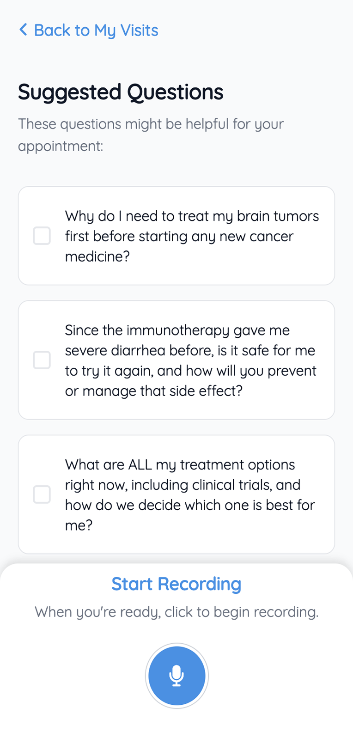353x732 pixels.
Task: Click the 'These questions might be helpful' subtitle
Action: click(x=151, y=135)
